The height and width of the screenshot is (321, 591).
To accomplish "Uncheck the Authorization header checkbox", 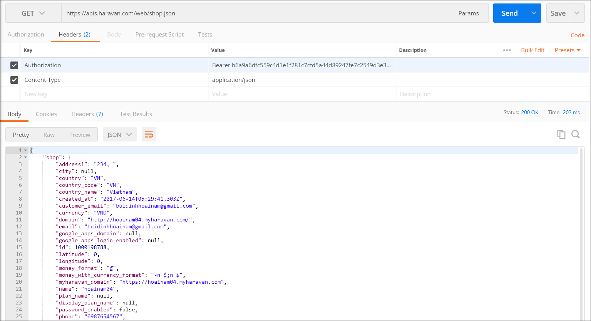I will click(x=14, y=65).
